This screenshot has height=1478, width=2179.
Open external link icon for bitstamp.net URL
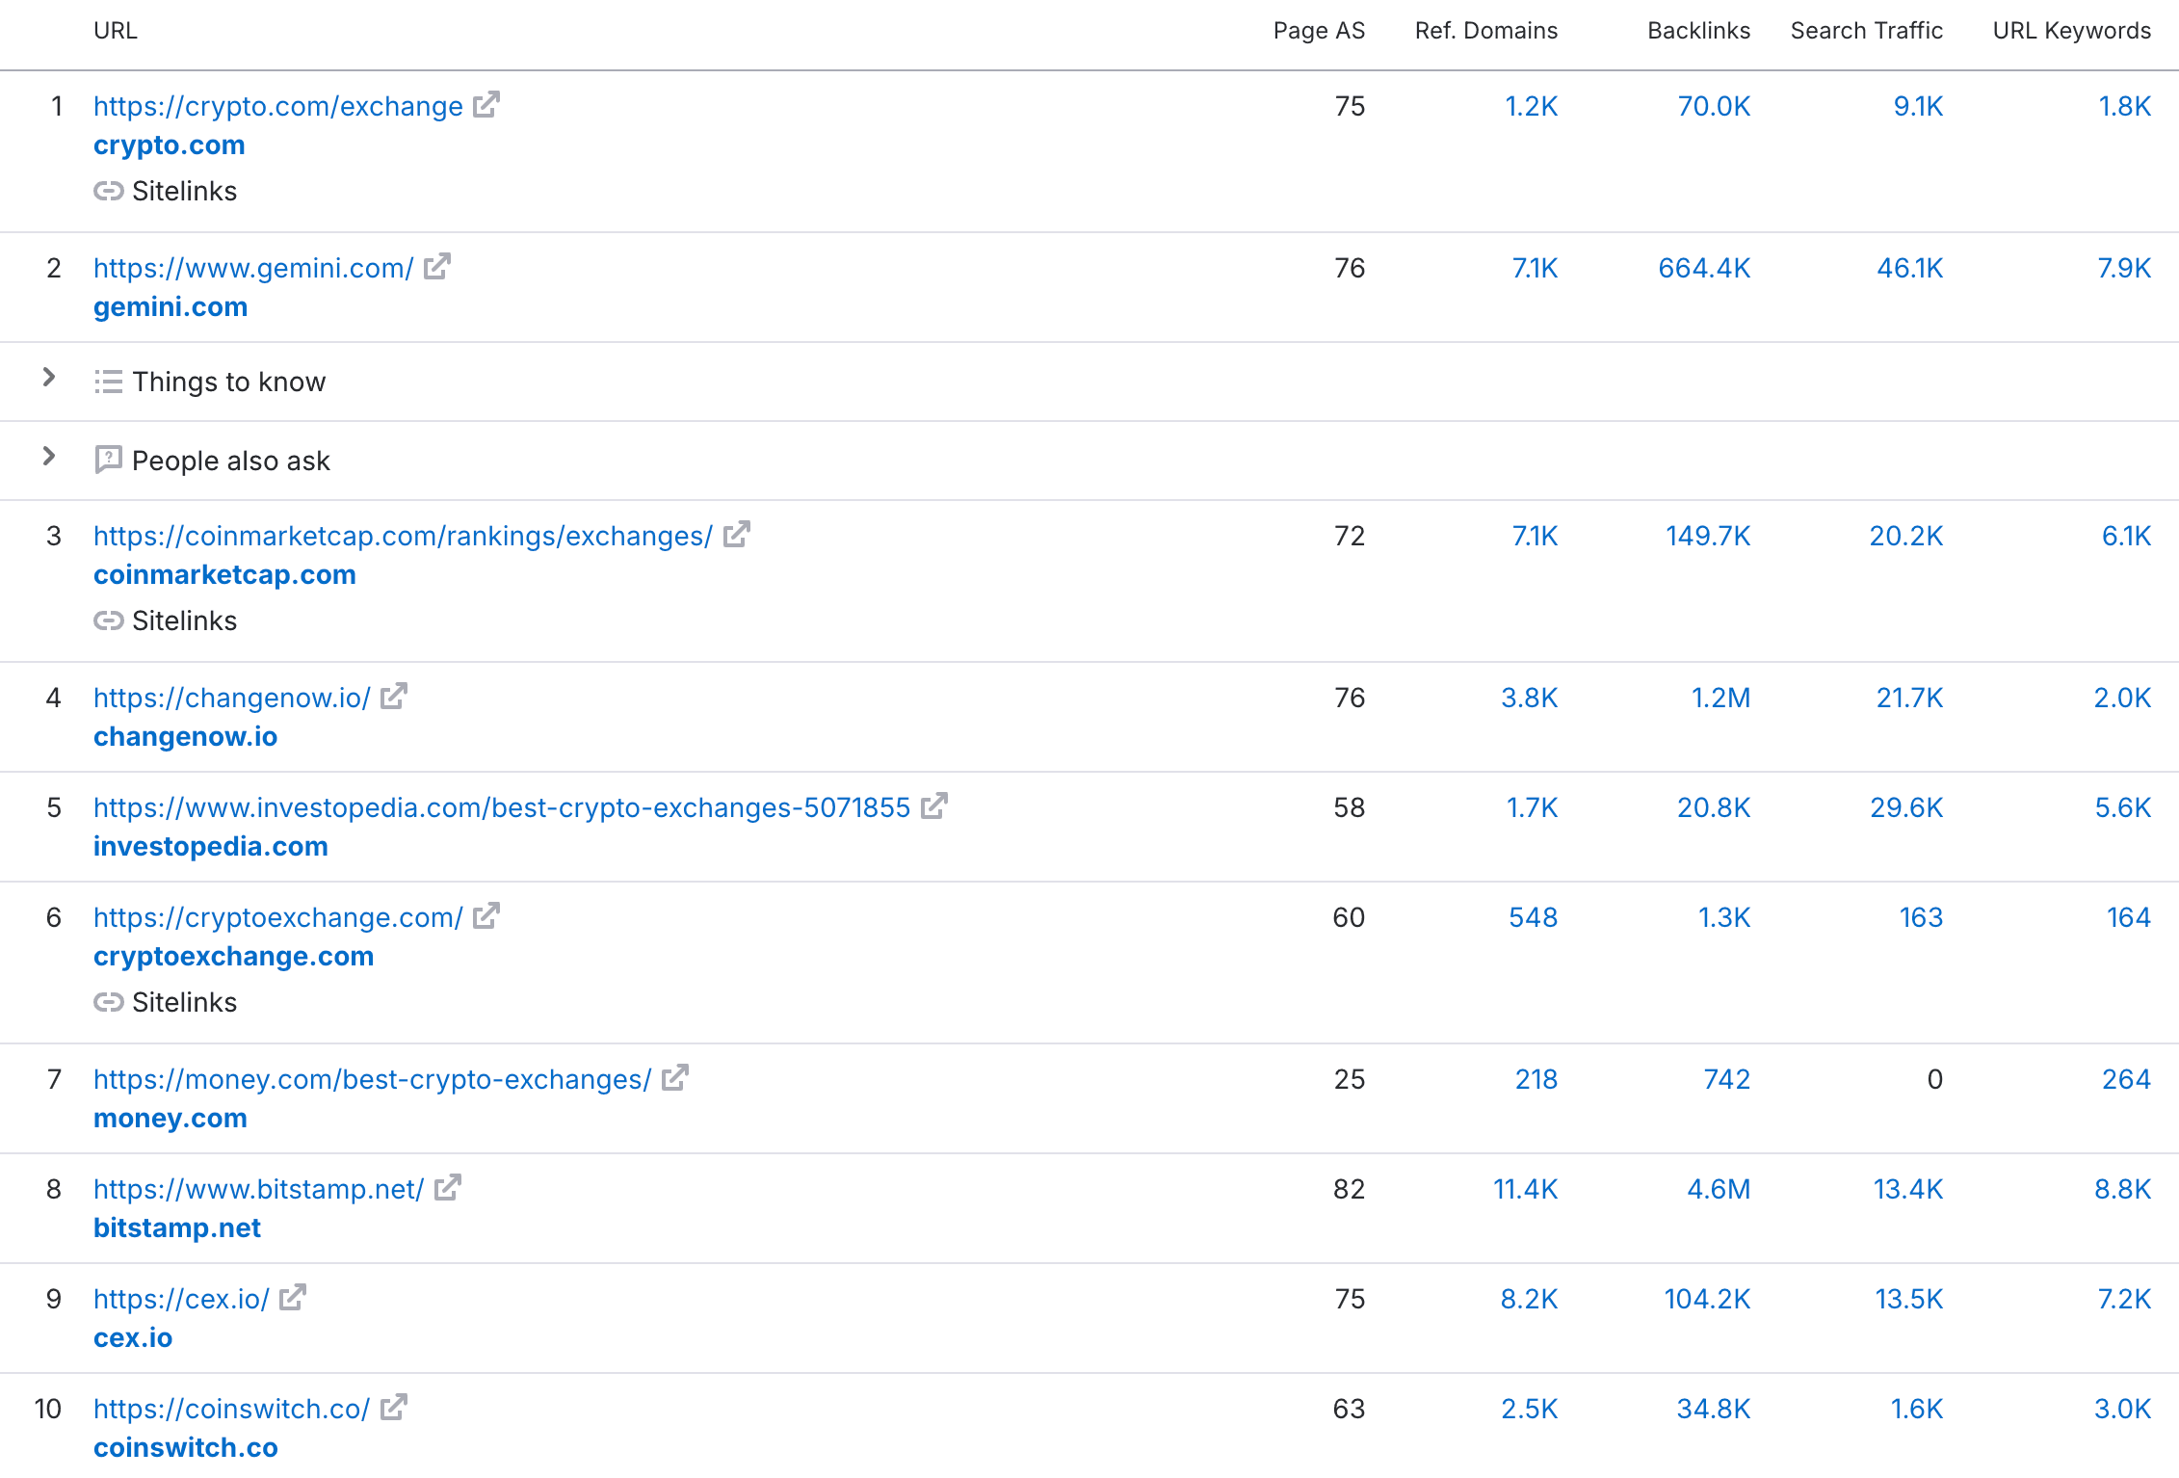(448, 1187)
